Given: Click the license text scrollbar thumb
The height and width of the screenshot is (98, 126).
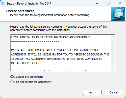Looking at the screenshot, I should click(113, 41).
